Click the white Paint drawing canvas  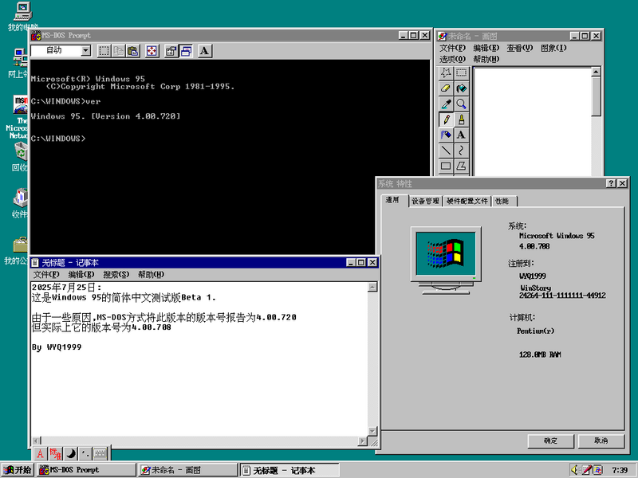(533, 122)
